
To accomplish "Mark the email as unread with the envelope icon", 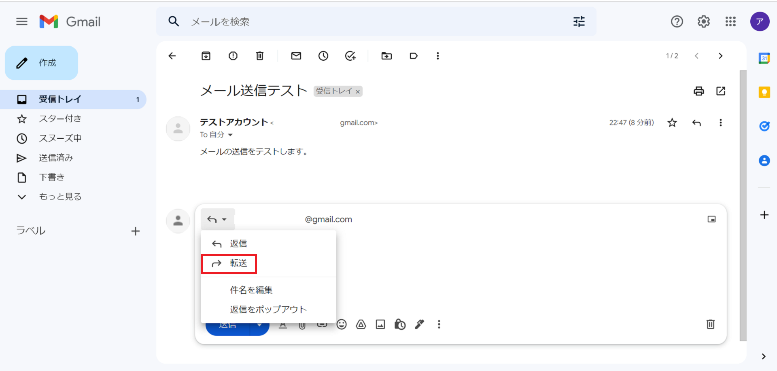I will [296, 56].
